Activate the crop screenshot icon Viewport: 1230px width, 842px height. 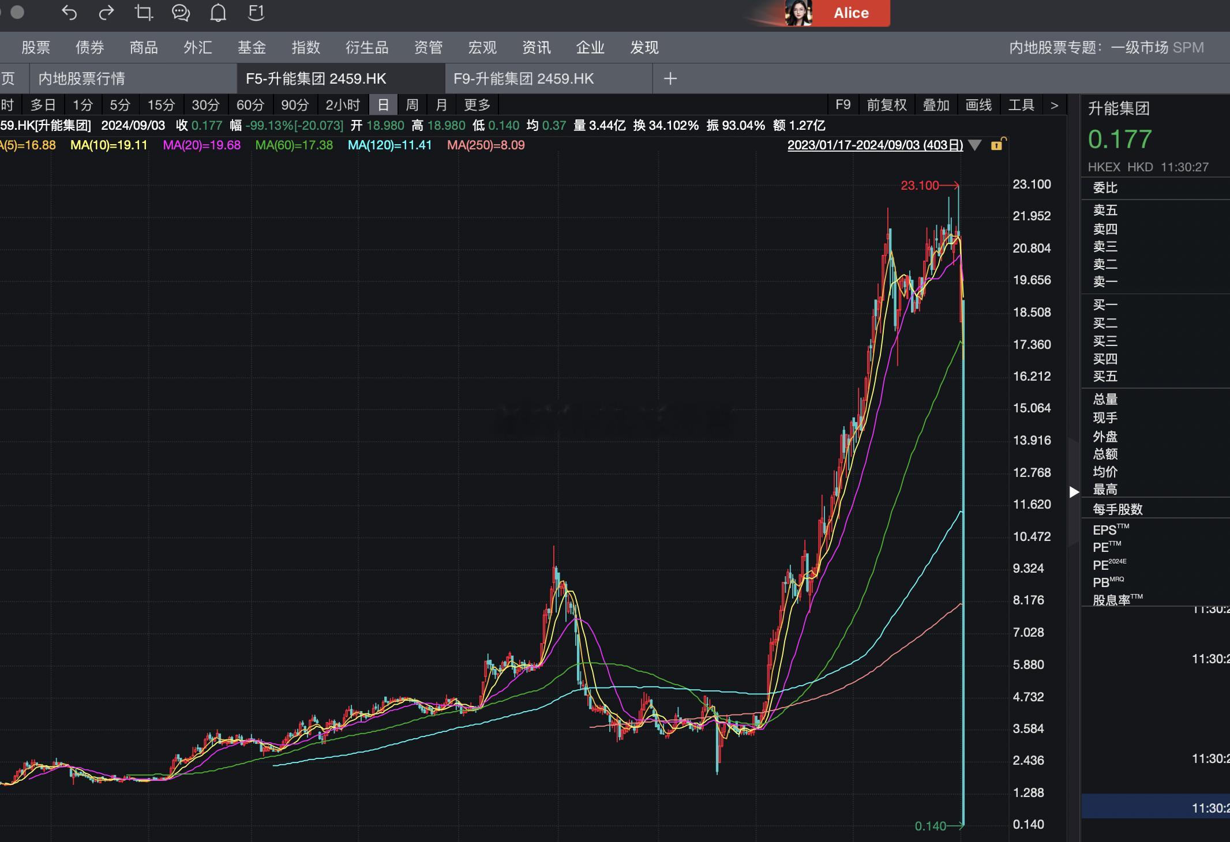[x=144, y=13]
